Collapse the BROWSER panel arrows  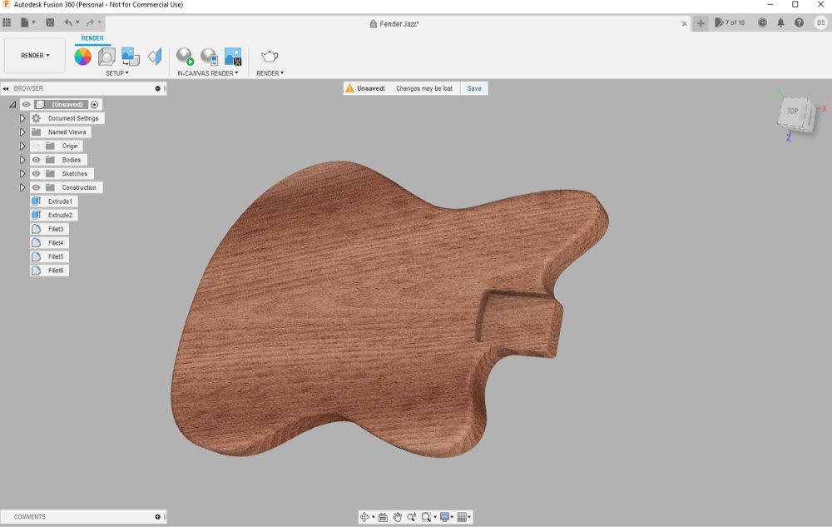pos(6,88)
